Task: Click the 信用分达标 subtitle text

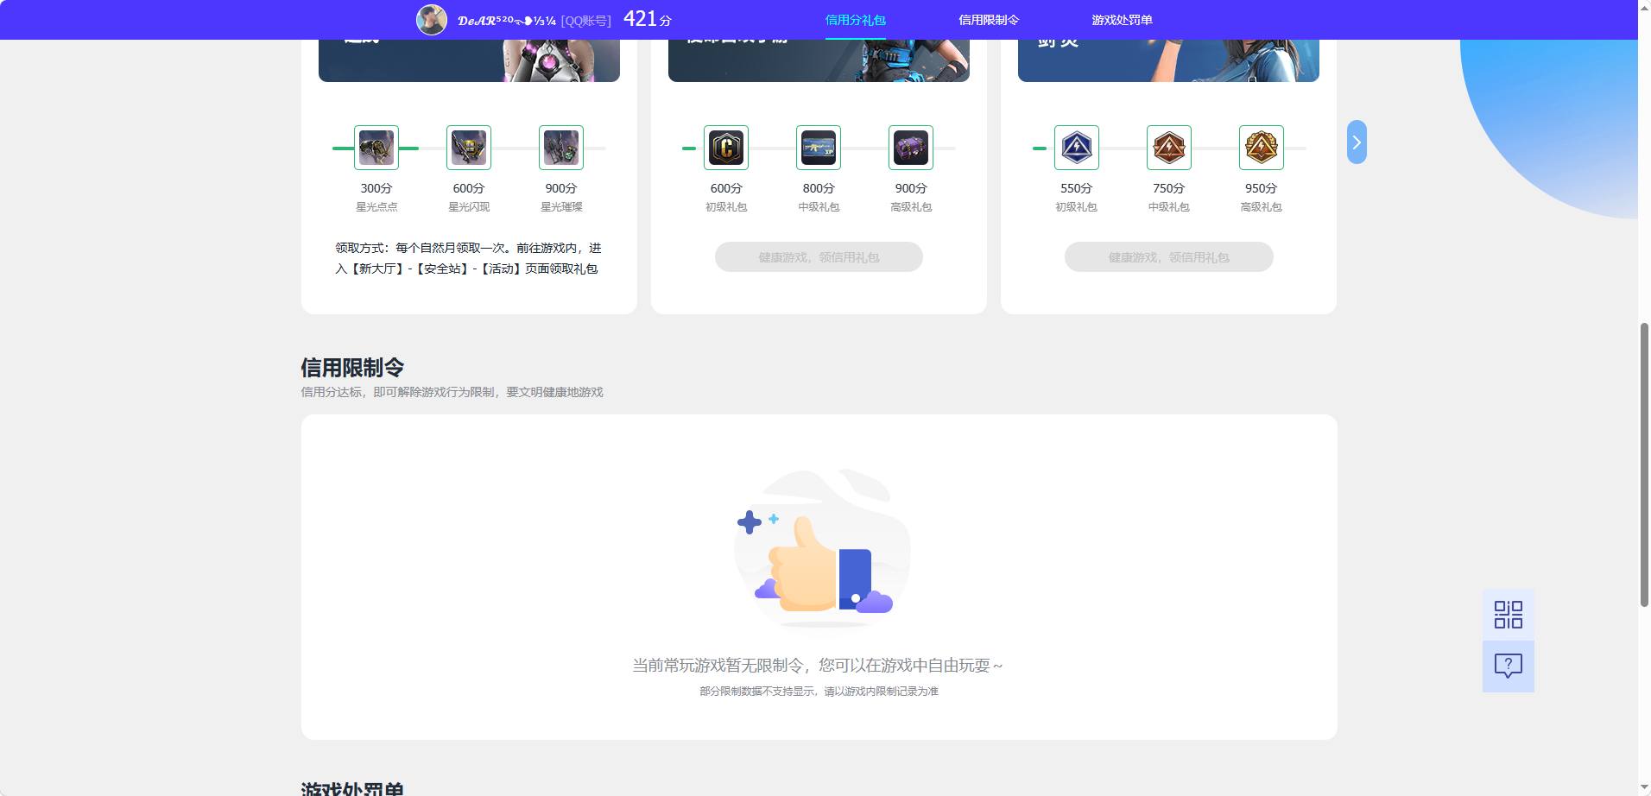Action: tap(452, 392)
